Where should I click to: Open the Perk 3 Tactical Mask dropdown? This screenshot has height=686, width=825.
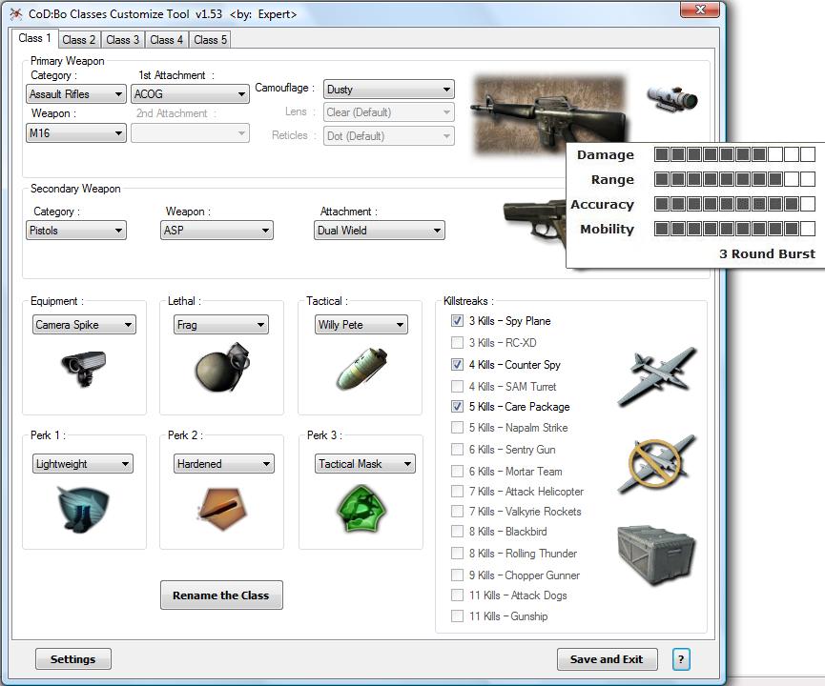(365, 464)
